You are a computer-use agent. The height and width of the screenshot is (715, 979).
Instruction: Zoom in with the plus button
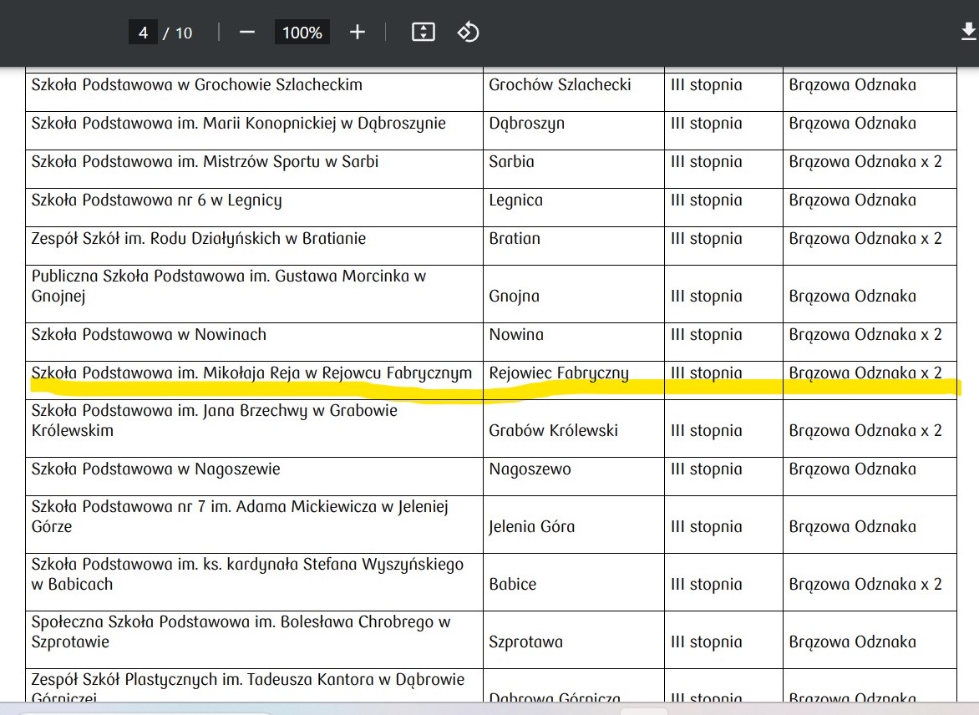tap(358, 33)
